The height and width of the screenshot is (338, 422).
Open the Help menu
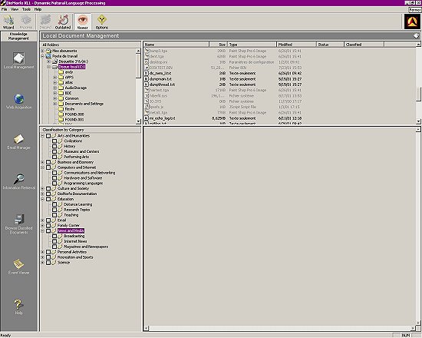(x=38, y=9)
